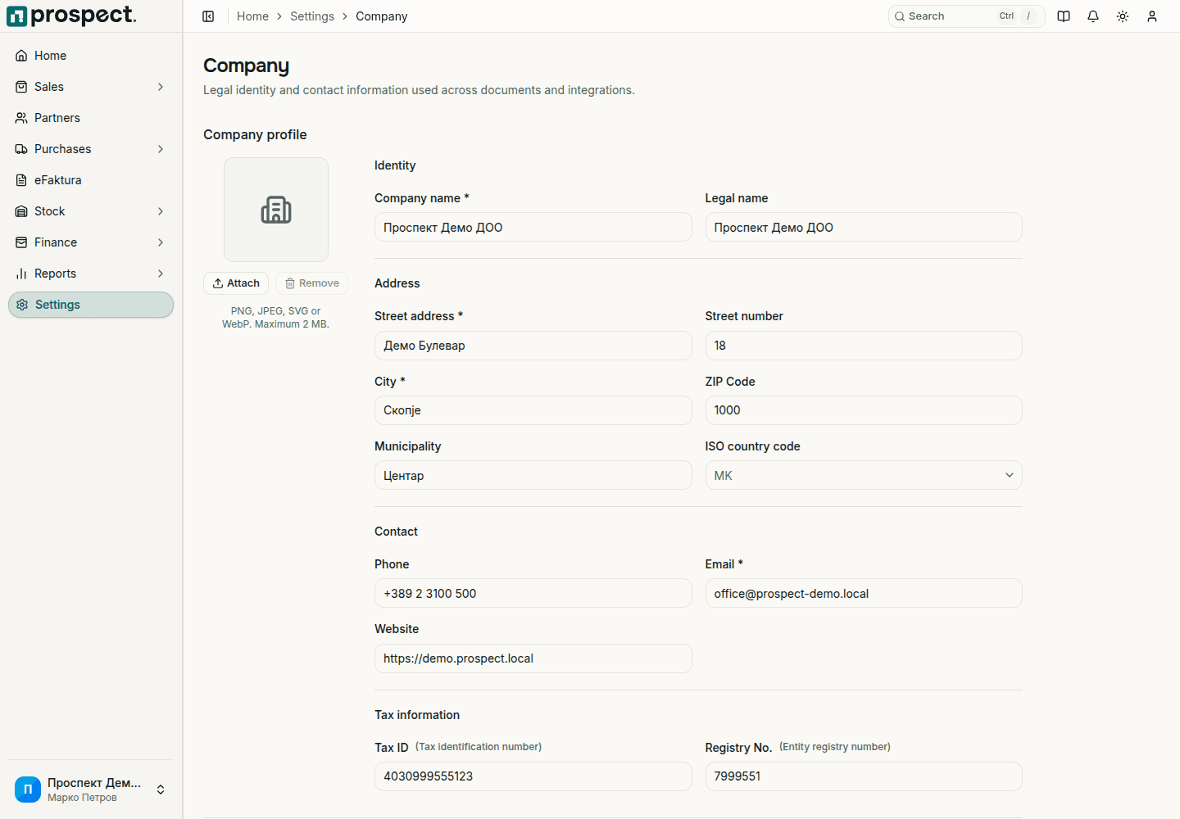Click the Registry No. field

[x=864, y=776]
